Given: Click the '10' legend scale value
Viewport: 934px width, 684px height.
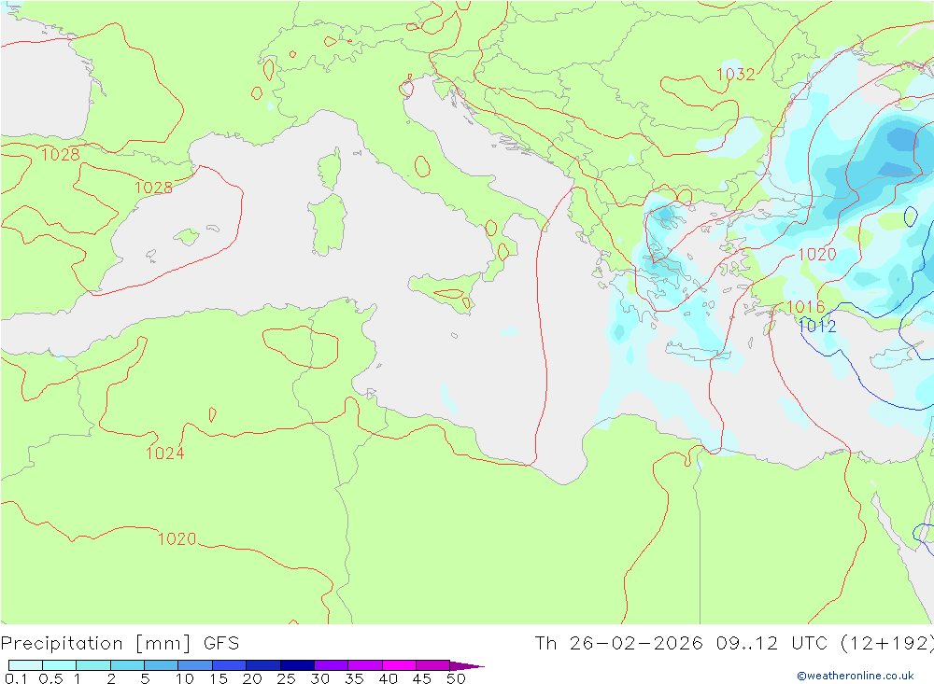Looking at the screenshot, I should tap(185, 678).
